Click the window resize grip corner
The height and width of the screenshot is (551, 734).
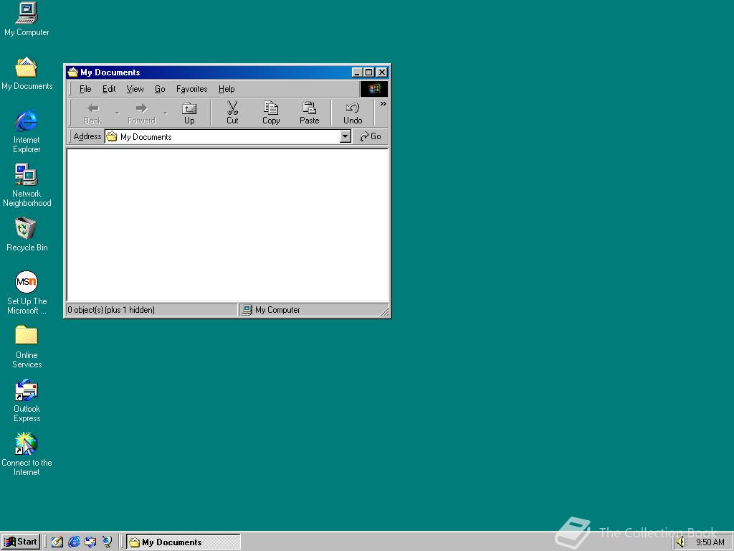click(x=385, y=311)
